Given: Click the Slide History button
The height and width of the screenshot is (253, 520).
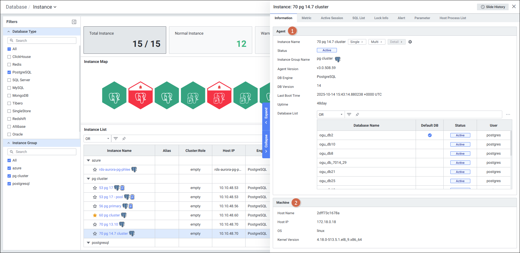Looking at the screenshot, I should pyautogui.click(x=493, y=7).
